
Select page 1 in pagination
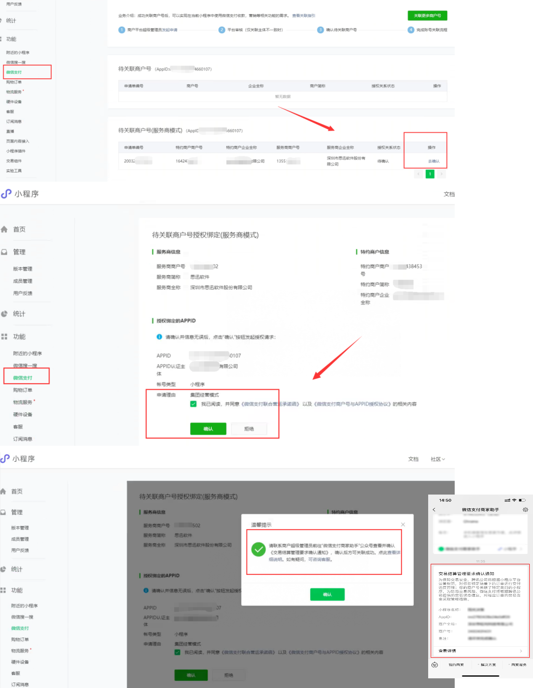[x=430, y=174]
